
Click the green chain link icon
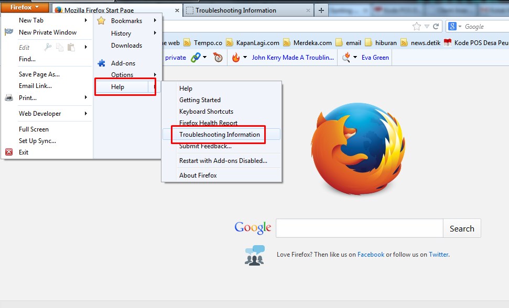(196, 58)
